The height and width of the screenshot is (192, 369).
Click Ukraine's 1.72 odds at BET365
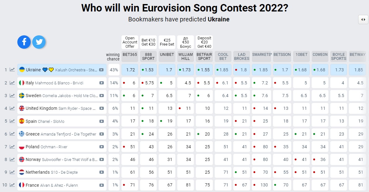pyautogui.click(x=130, y=70)
